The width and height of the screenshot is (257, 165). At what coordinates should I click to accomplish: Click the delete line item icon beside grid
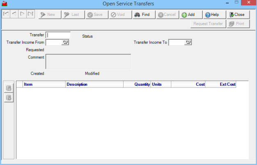click(9, 98)
